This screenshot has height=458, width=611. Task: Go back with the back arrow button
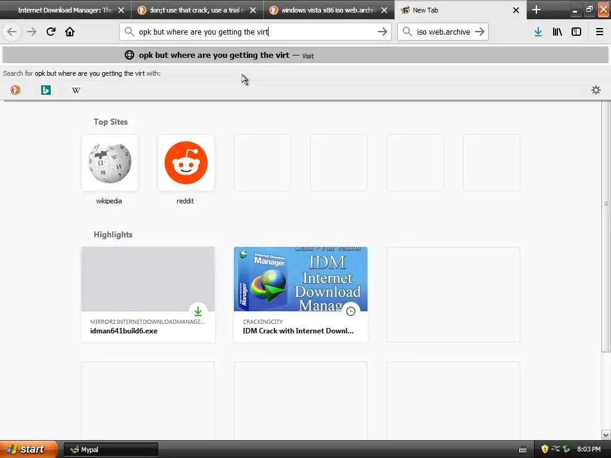pyautogui.click(x=12, y=32)
